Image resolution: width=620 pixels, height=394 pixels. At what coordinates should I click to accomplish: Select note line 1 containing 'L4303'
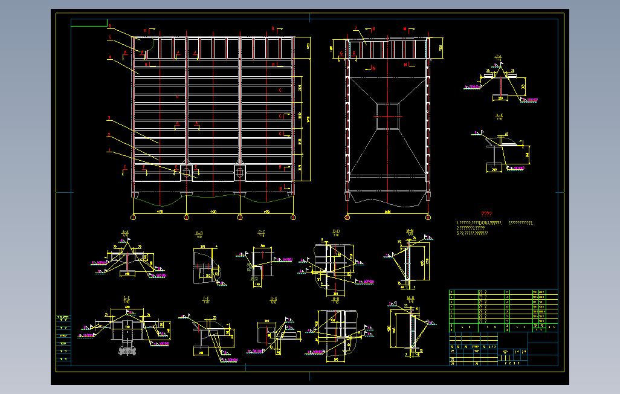495,223
